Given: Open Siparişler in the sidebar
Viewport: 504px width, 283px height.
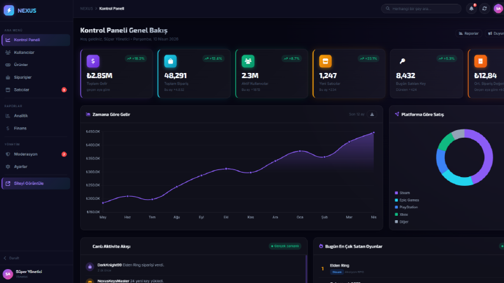Looking at the screenshot, I should tap(36, 77).
